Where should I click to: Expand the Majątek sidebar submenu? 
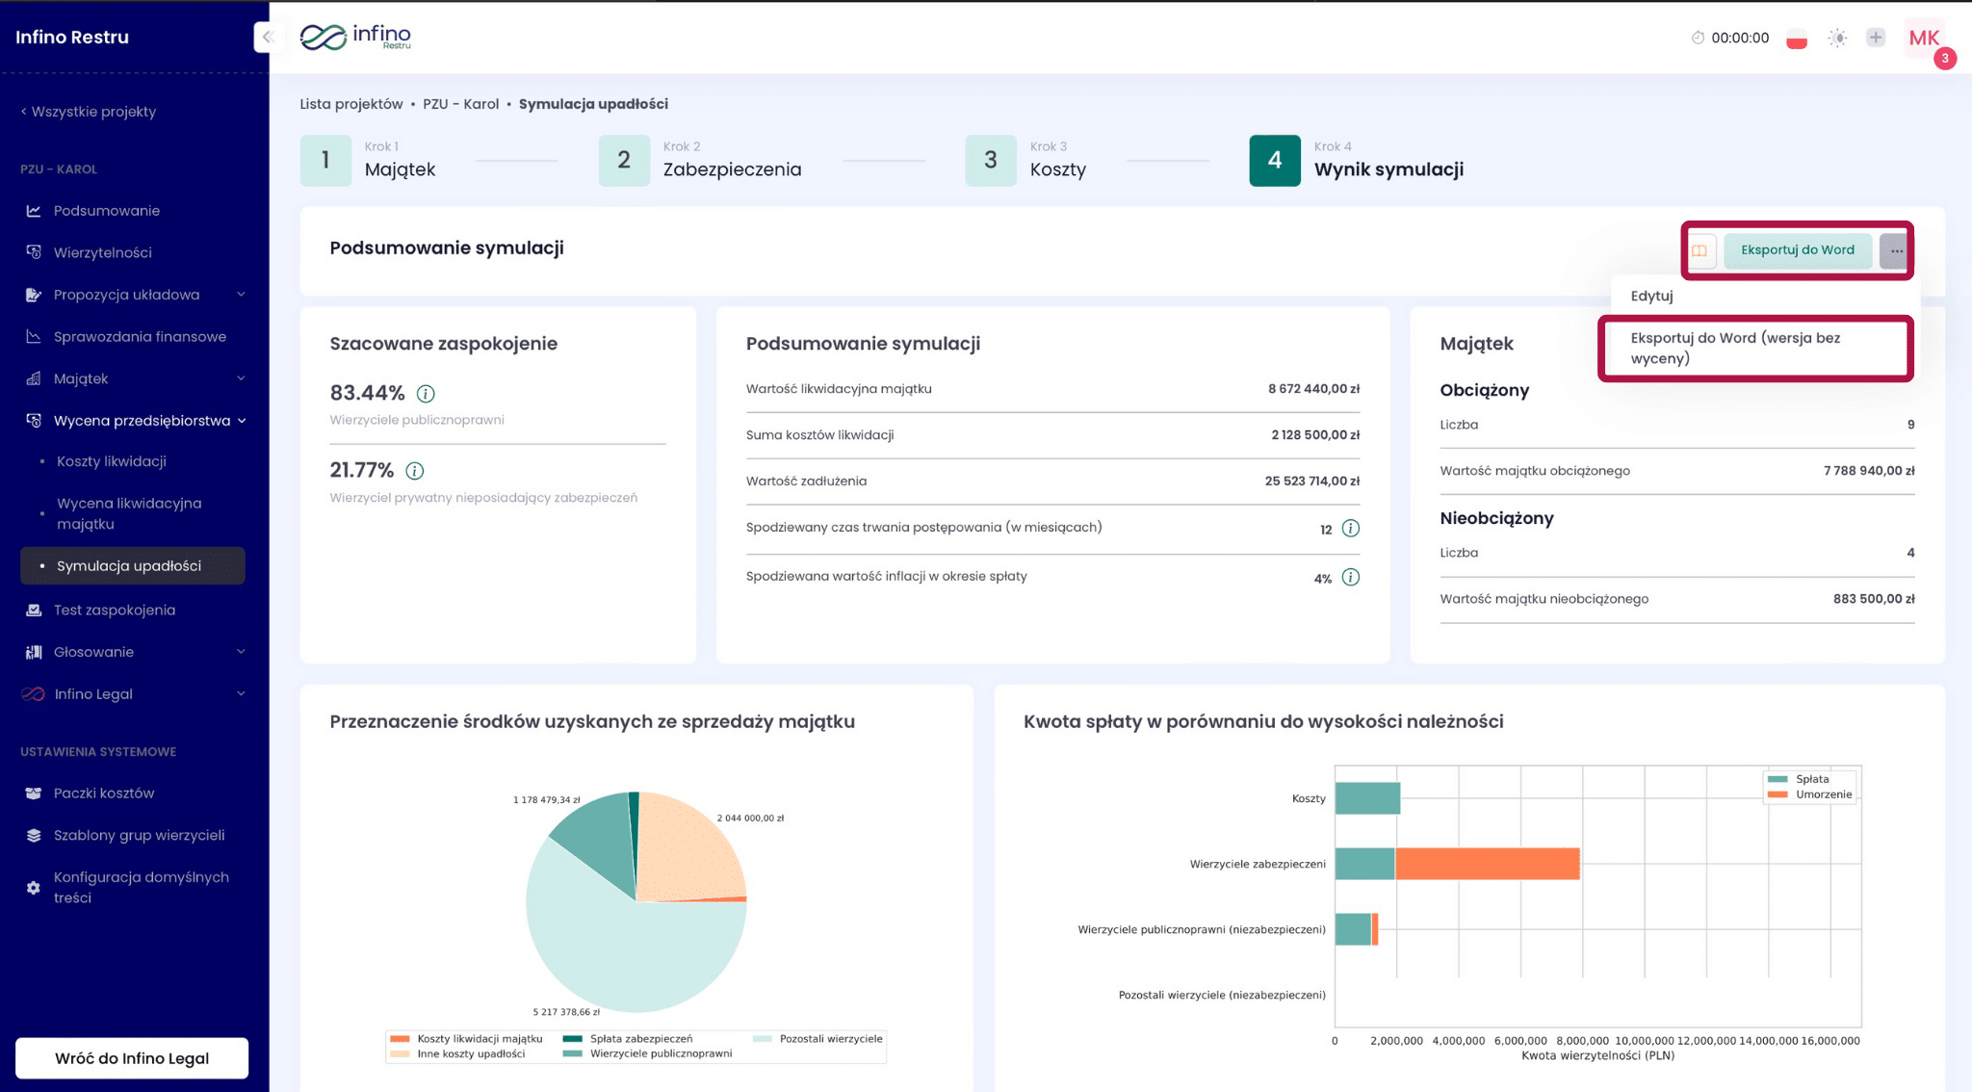pyautogui.click(x=241, y=378)
